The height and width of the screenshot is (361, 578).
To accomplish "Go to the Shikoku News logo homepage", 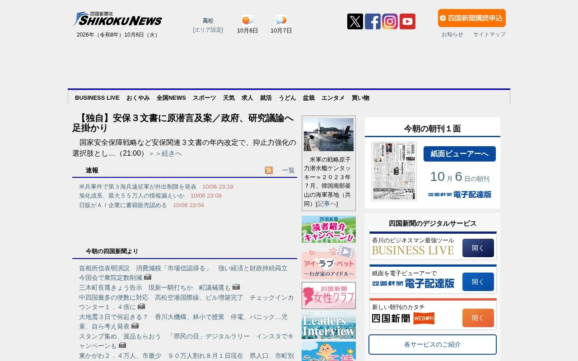I will (117, 19).
